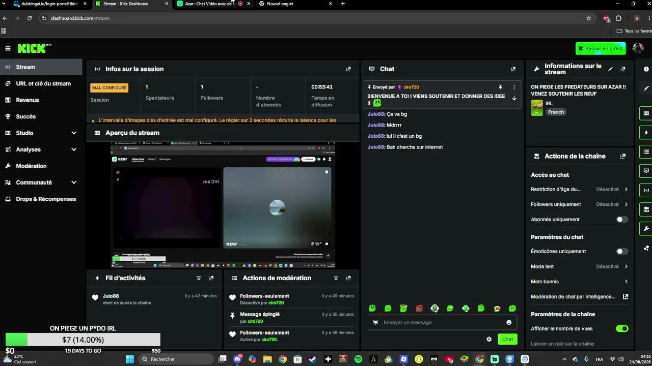Click the Windows taskbar Rechercher box

tap(176, 359)
